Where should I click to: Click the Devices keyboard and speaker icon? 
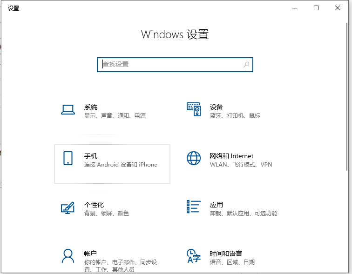coord(193,109)
